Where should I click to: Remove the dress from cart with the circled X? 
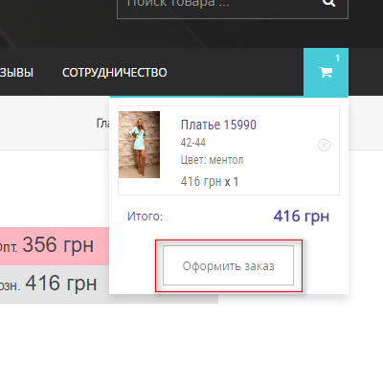click(324, 146)
